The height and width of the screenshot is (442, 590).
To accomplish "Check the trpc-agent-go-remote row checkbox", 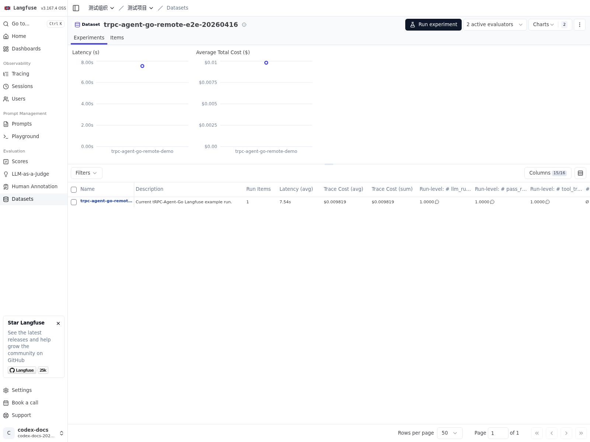I will point(74,202).
